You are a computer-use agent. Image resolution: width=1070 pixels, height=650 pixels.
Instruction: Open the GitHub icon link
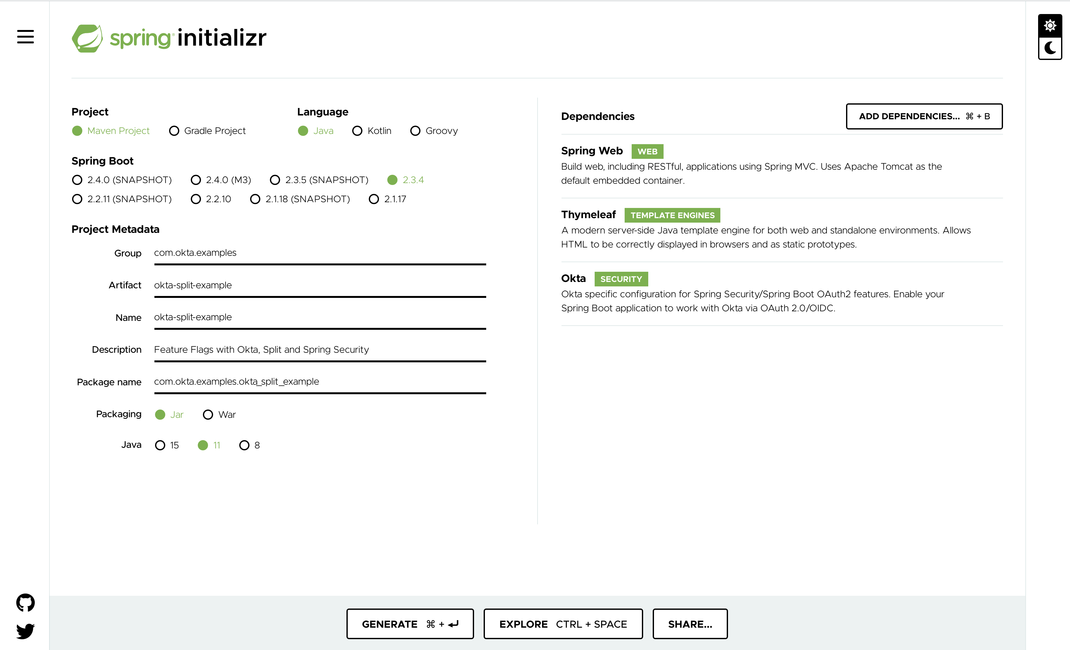click(x=25, y=602)
